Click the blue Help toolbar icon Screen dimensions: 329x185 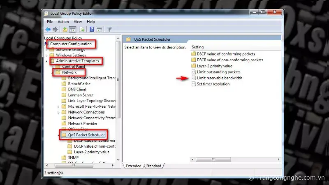(x=92, y=30)
